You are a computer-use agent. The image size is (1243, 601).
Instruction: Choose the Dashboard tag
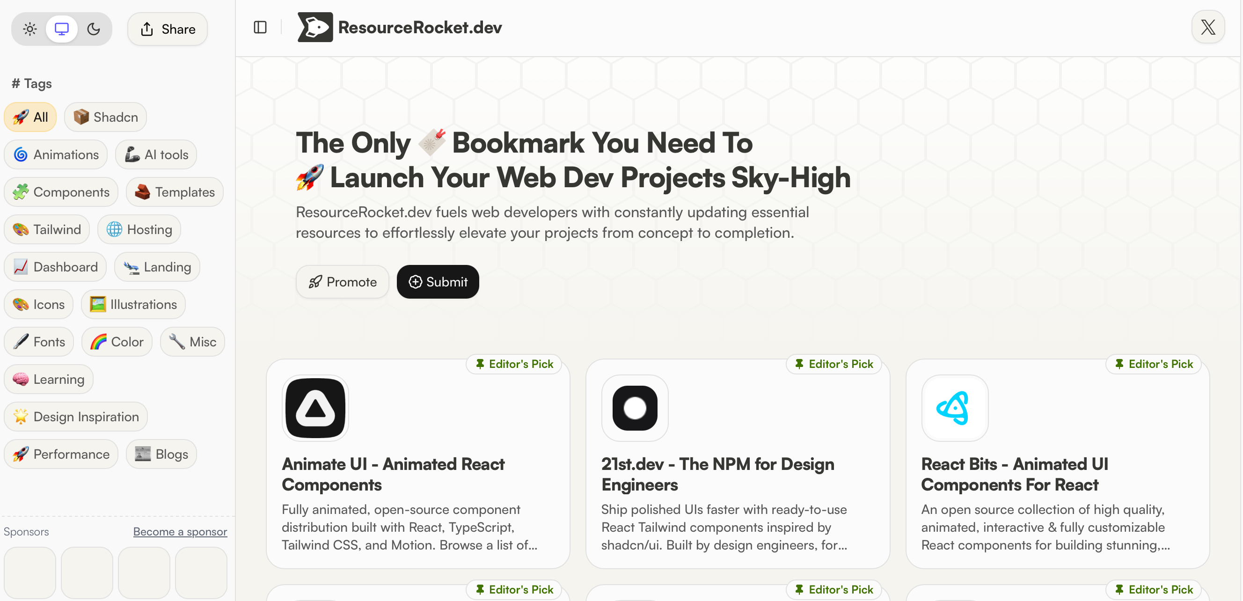click(56, 267)
